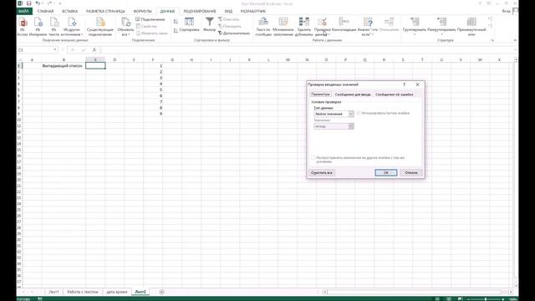Click the 'Из Интернета' import icon
Screen dimensions: 535x301
pos(38,27)
